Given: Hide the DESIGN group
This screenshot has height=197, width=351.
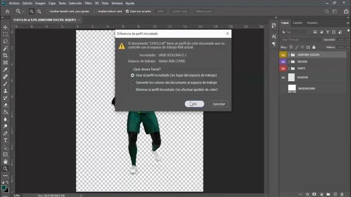Looking at the screenshot, I should (x=283, y=62).
